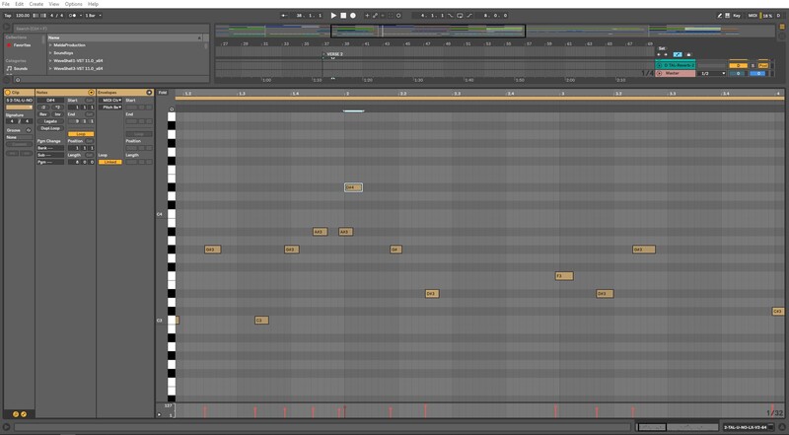789x435 pixels.
Task: Open the Options menu
Action: pyautogui.click(x=73, y=4)
